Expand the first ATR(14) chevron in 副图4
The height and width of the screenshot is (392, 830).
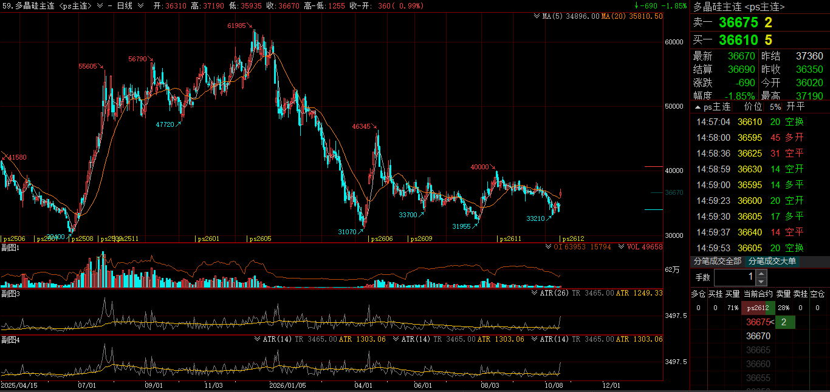tap(258, 339)
